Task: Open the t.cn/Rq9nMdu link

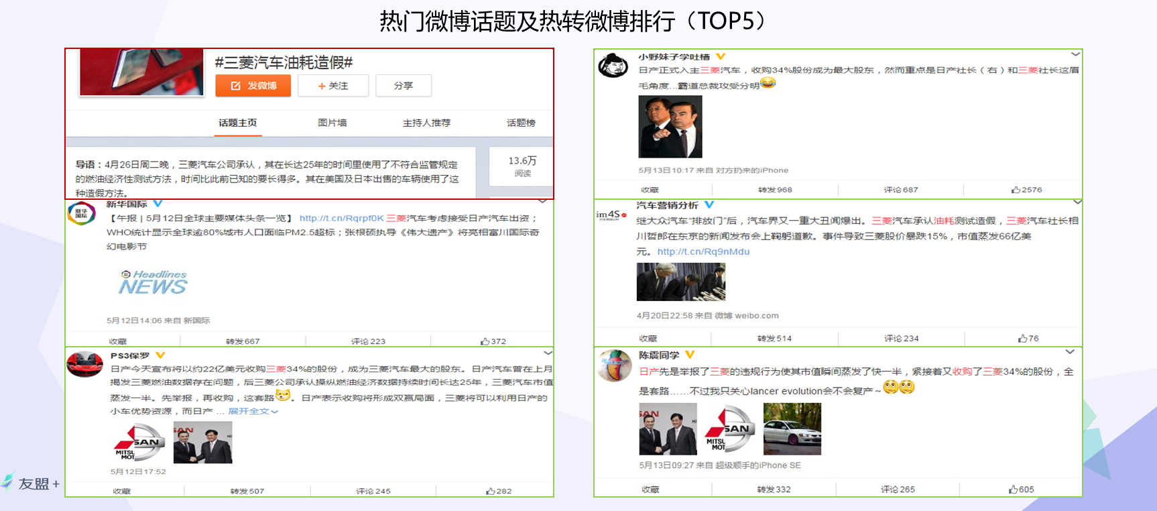Action: (x=703, y=251)
